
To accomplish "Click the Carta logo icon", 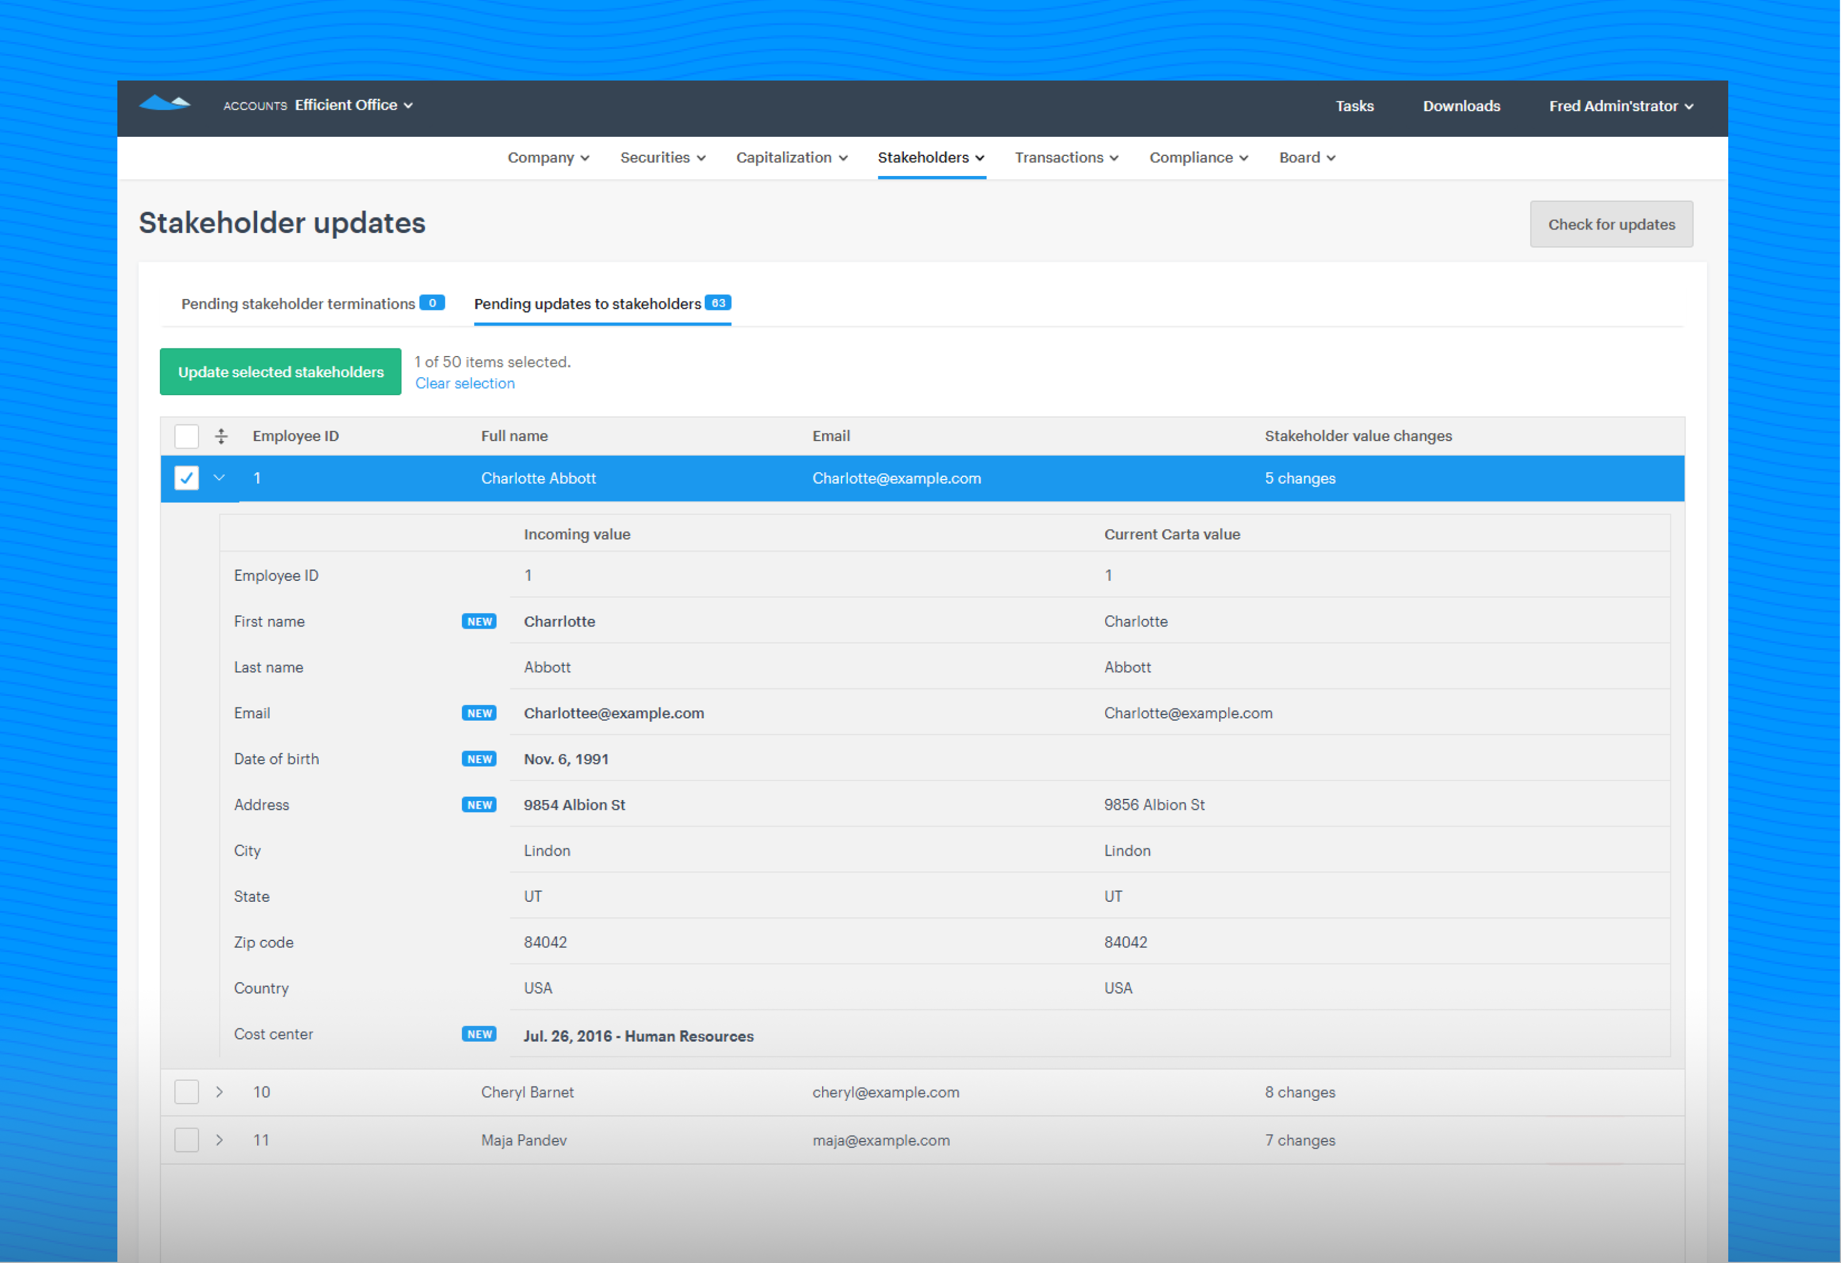I will coord(165,104).
